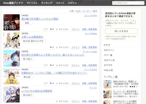
Task: Open 詳細・更新情報 on 召喚無双 row
Action: tap(90, 101)
